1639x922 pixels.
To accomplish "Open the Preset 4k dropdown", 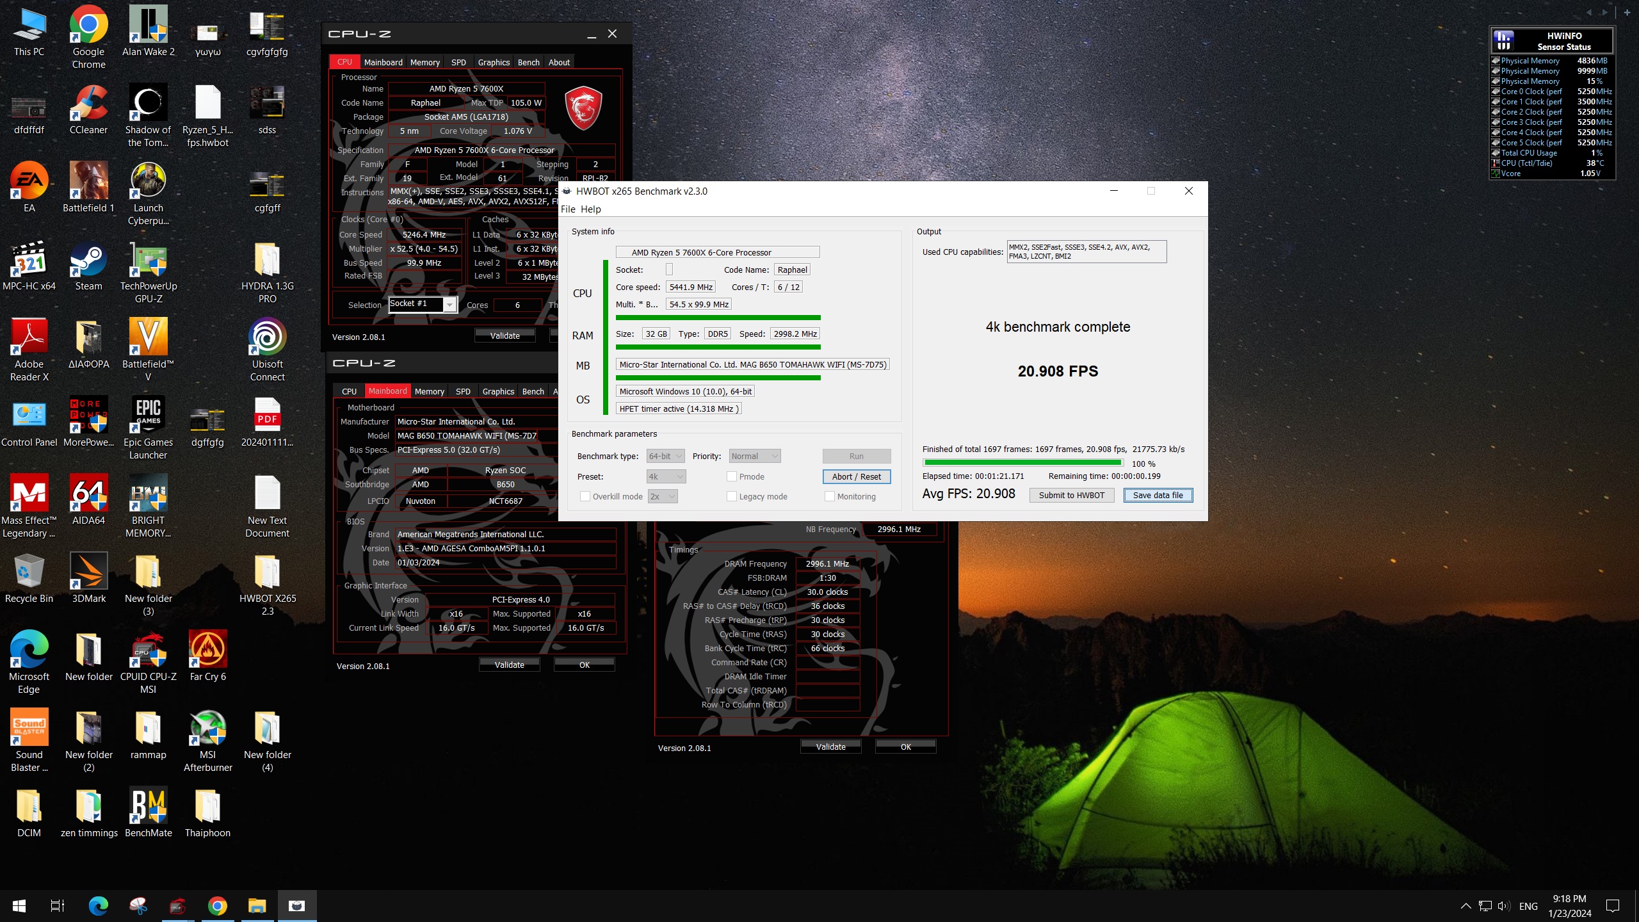I will 666,476.
